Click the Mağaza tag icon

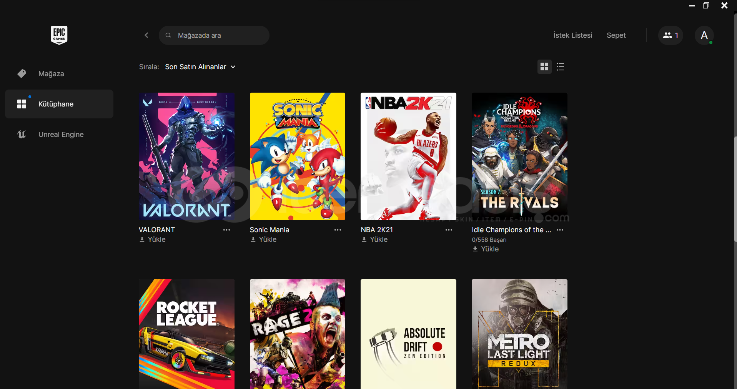[x=22, y=73]
